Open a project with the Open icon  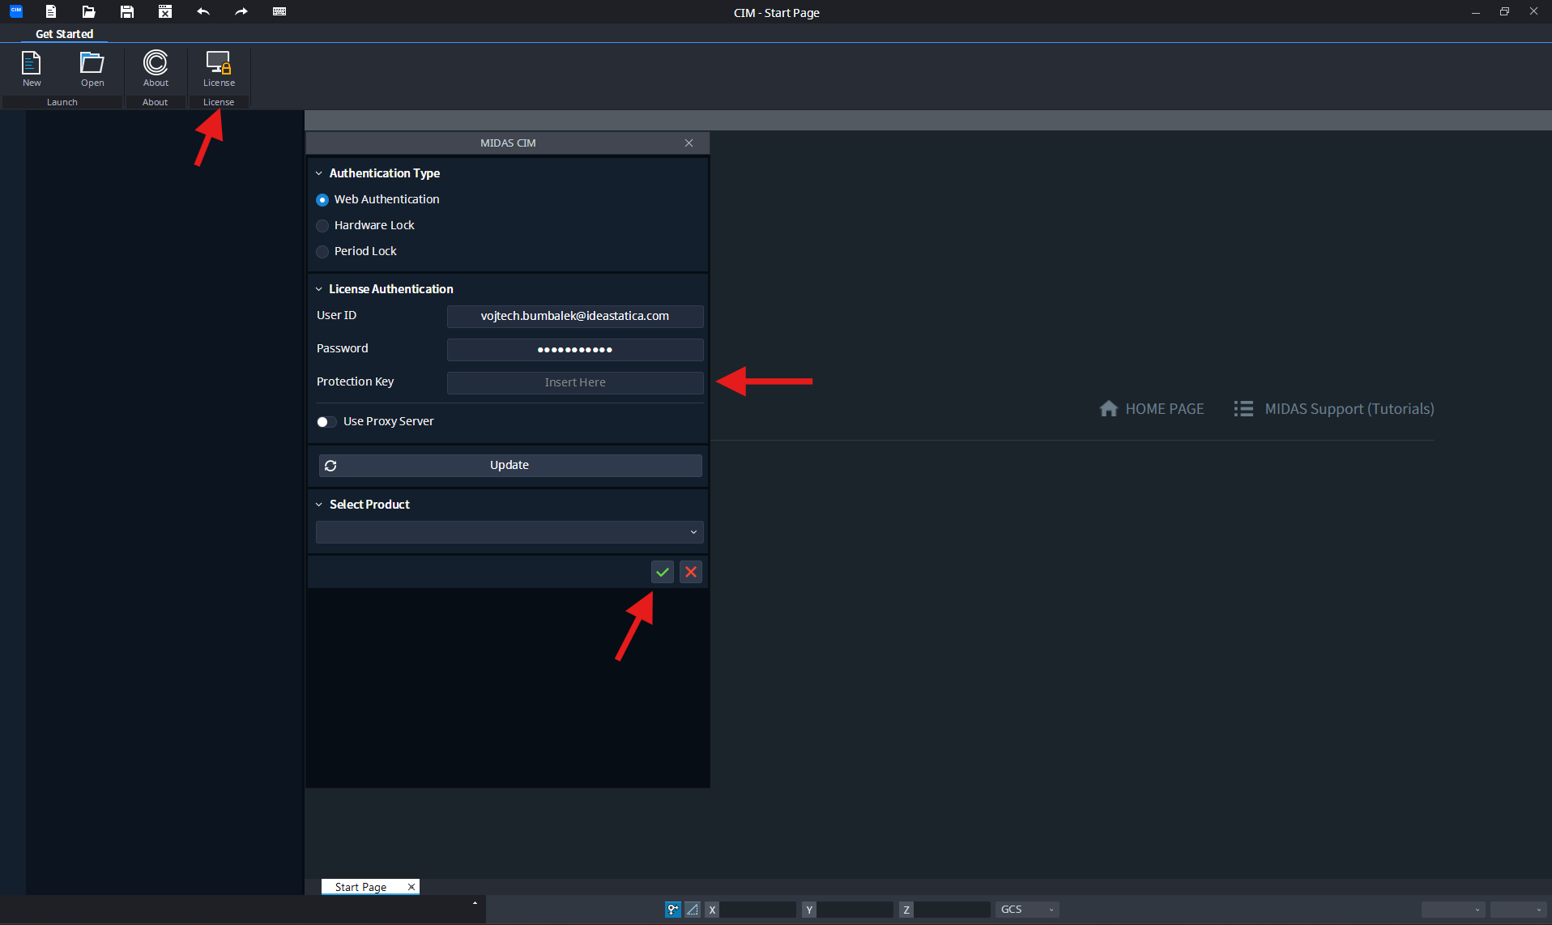click(x=92, y=68)
